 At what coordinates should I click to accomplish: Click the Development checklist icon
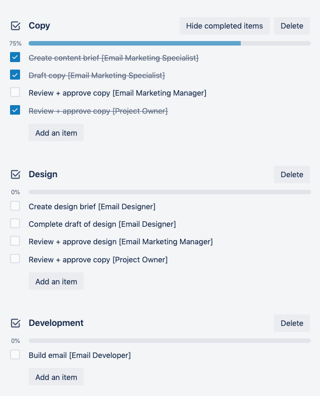point(16,323)
